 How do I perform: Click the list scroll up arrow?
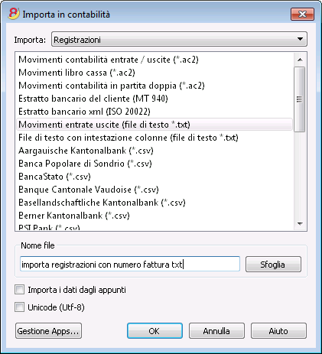(x=300, y=60)
